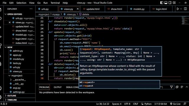189x106 pixels.
Task: Toggle primary side bar layout icon
Action: (x=162, y=3)
